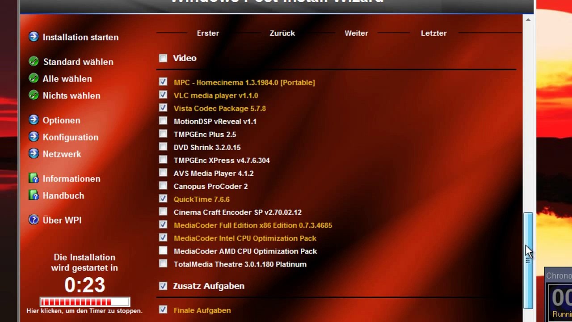This screenshot has height=322, width=572.
Task: Open the Konfiguration page
Action: 70,137
